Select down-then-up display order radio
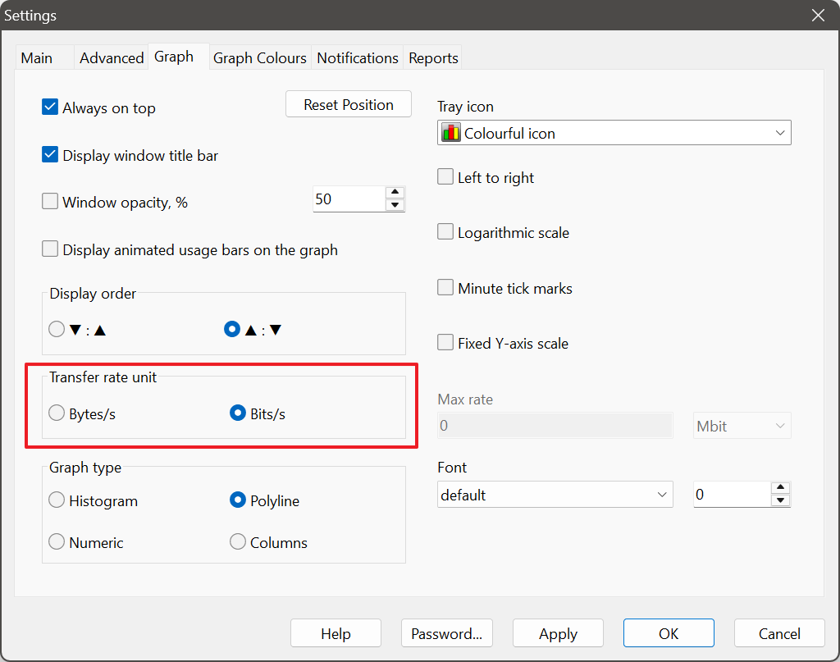 (x=57, y=330)
